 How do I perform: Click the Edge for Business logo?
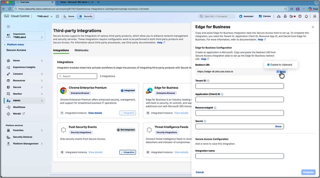pyautogui.click(x=149, y=90)
